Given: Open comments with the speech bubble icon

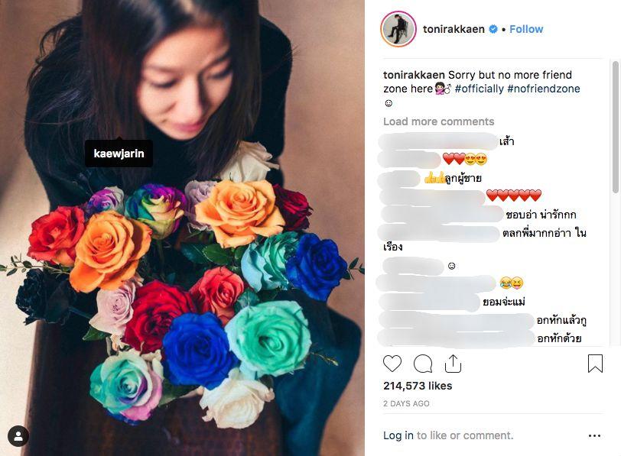Looking at the screenshot, I should [x=423, y=364].
